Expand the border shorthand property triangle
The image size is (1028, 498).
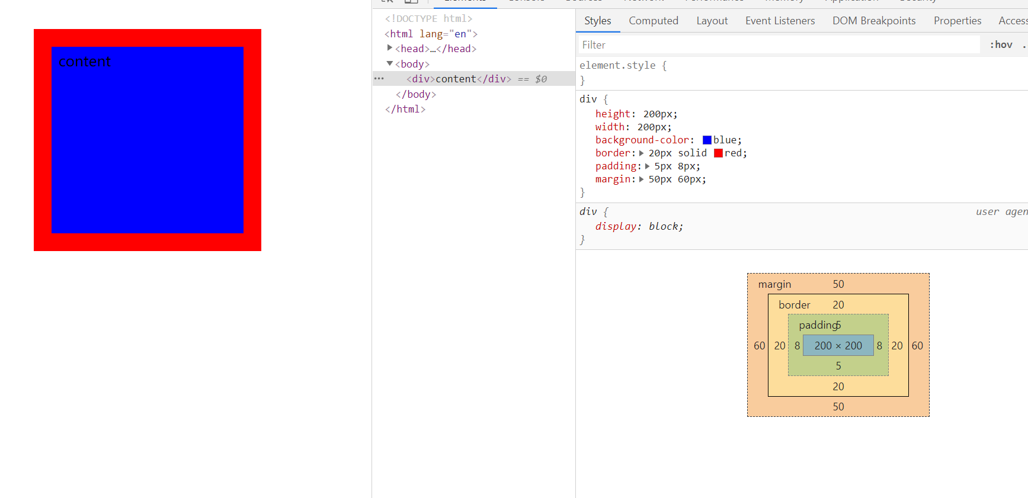click(x=641, y=153)
